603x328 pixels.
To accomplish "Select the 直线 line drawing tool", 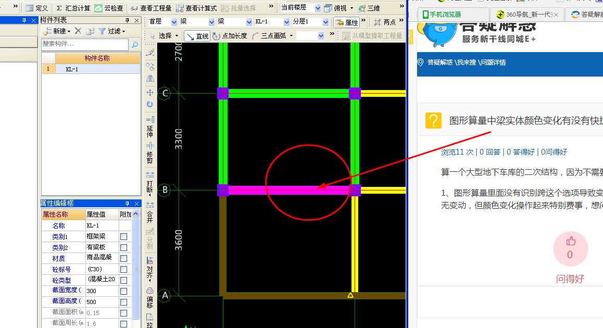I will pyautogui.click(x=197, y=36).
